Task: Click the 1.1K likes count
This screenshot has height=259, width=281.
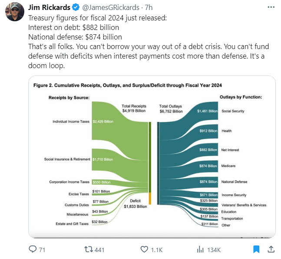Action: click(x=157, y=250)
